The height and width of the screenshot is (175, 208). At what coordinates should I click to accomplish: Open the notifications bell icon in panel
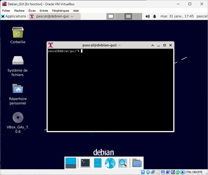tap(155, 16)
